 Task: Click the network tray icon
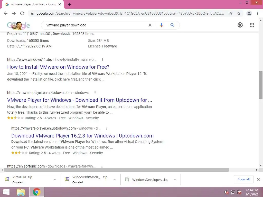coord(232,192)
